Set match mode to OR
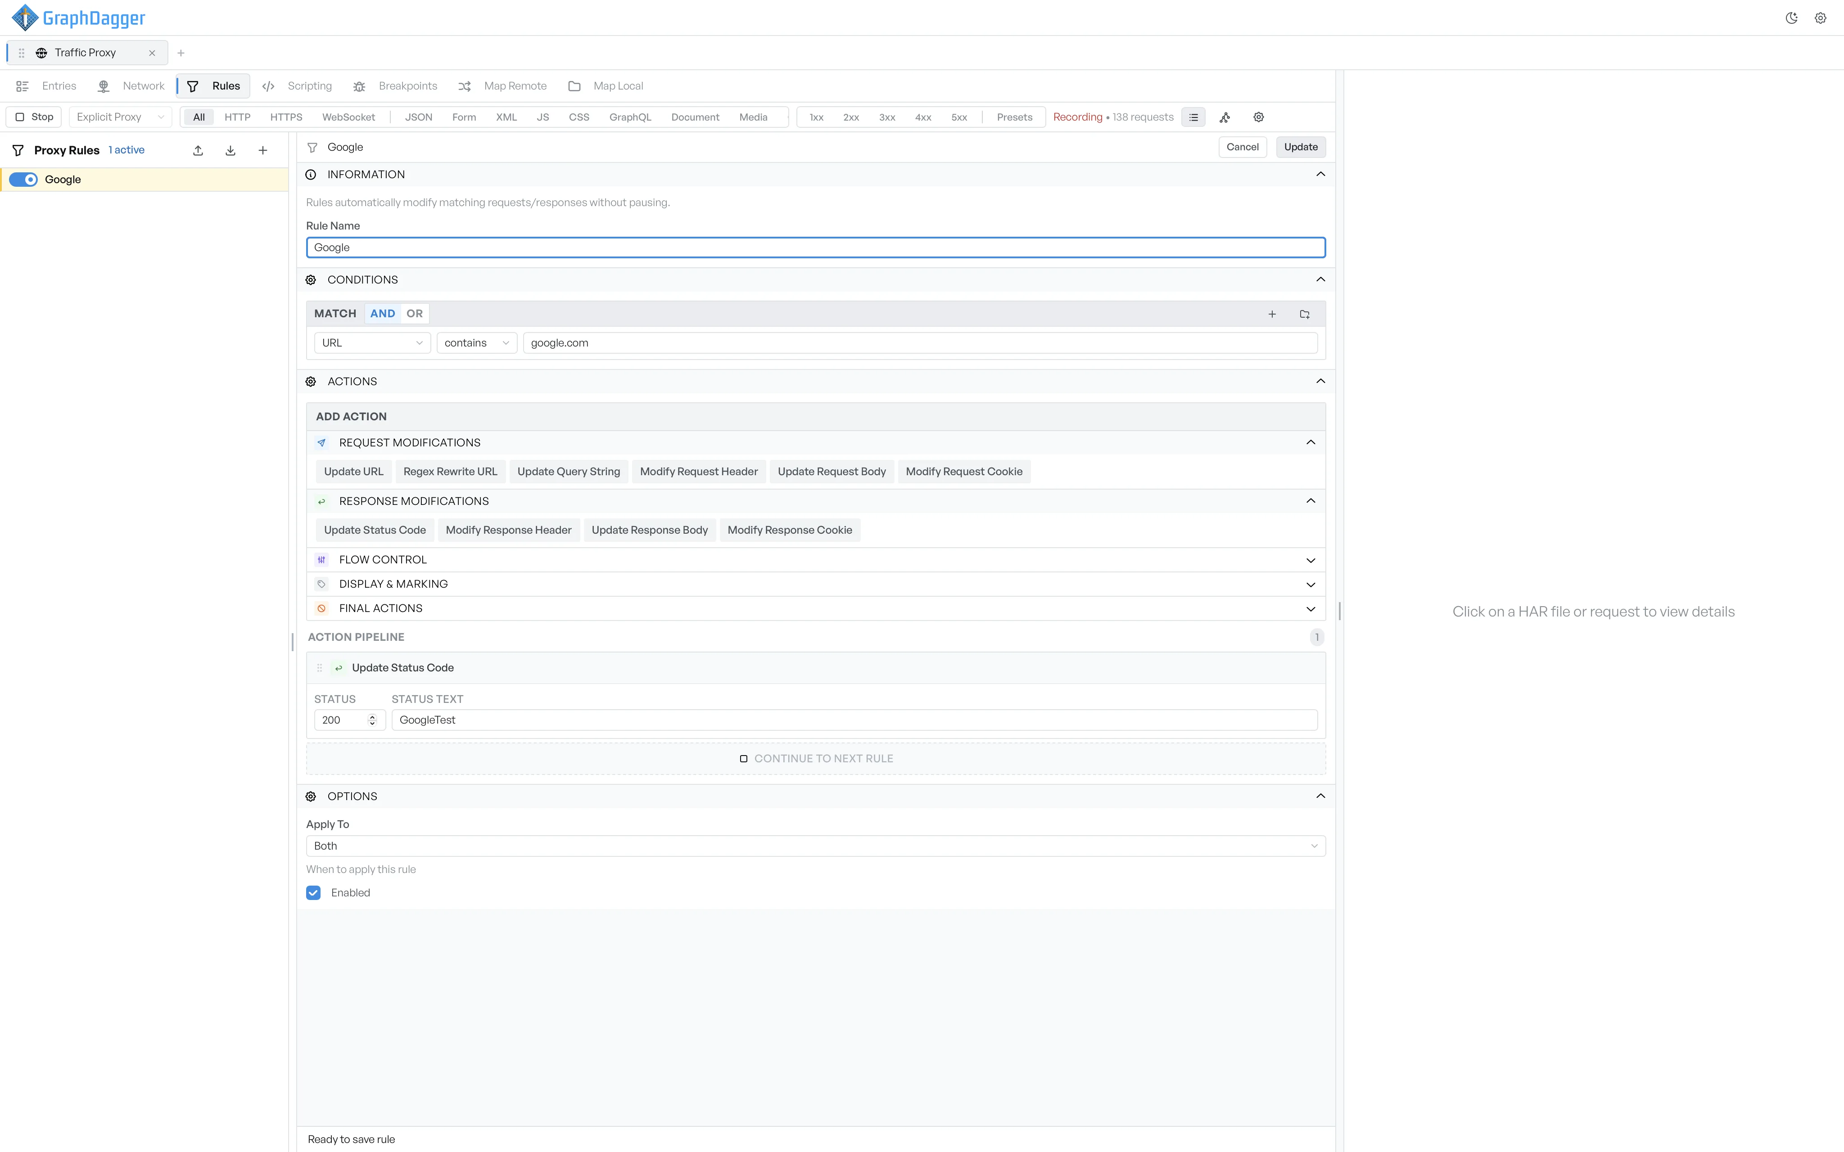Image resolution: width=1844 pixels, height=1152 pixels. (x=415, y=314)
